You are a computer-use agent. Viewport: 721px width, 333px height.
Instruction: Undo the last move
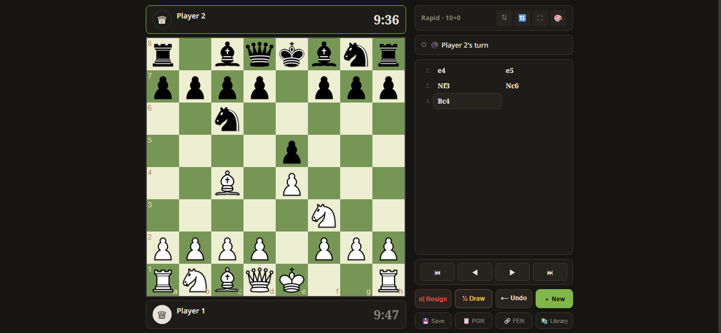[x=513, y=299]
